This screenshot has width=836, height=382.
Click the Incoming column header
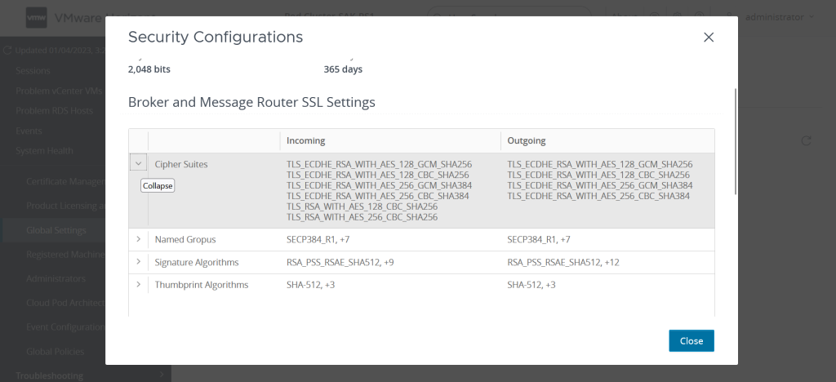306,140
